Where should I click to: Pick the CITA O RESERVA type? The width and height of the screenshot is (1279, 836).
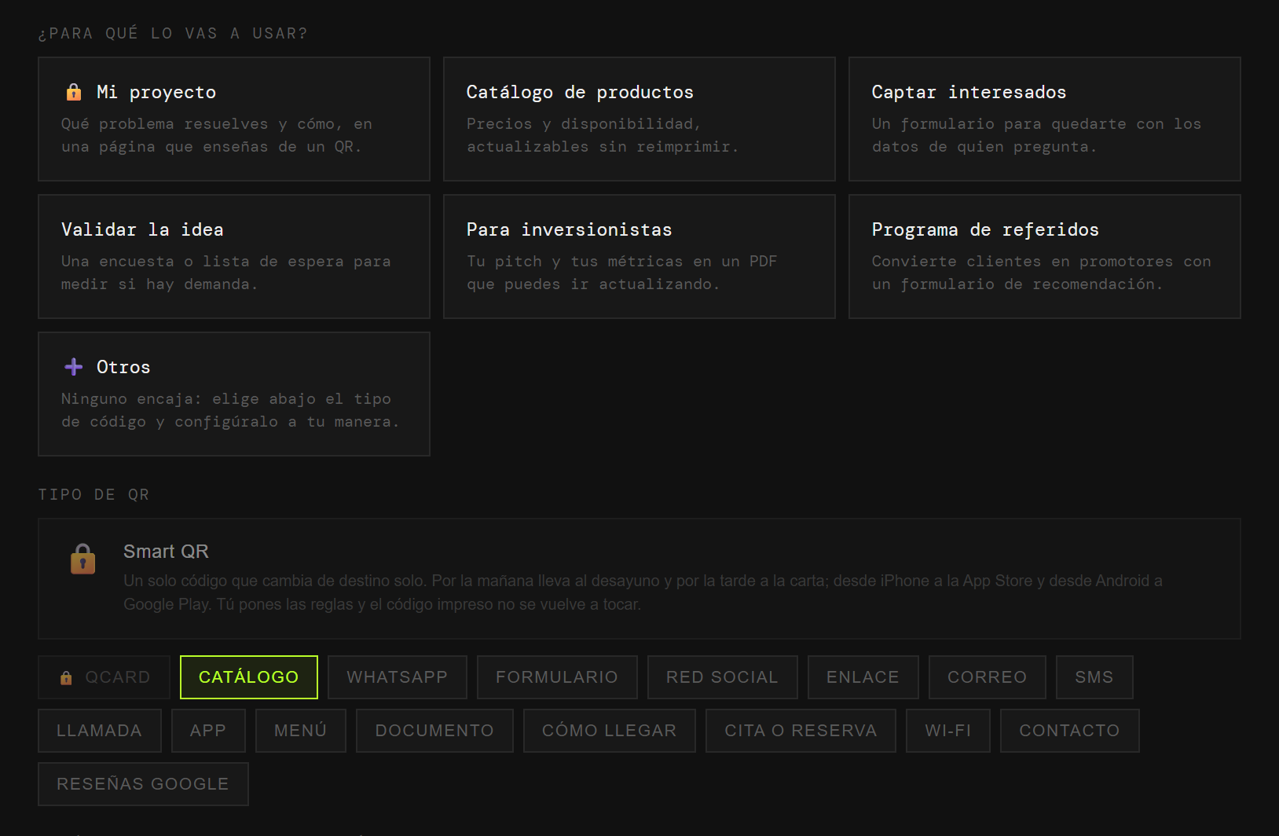coord(801,731)
